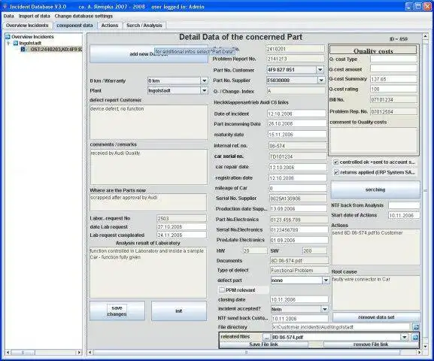Click the Q-cost Type input field

coord(393,59)
